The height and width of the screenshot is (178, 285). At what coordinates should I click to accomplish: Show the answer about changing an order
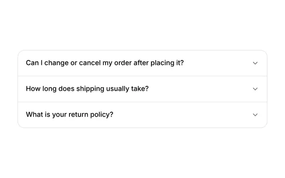142,63
